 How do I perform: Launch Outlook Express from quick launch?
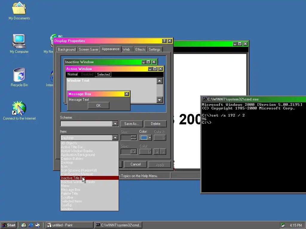click(38, 225)
